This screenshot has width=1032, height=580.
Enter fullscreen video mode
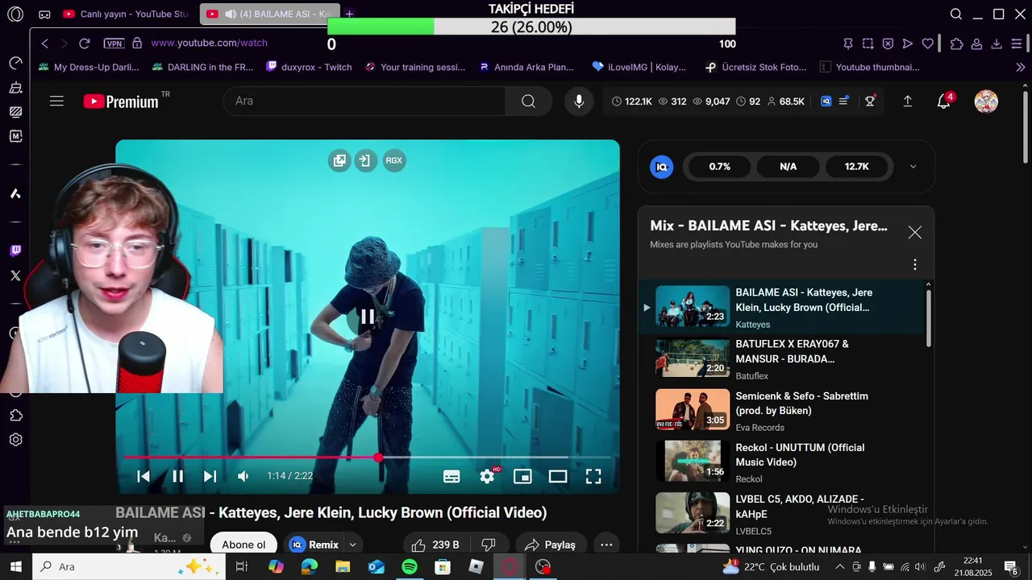593,476
